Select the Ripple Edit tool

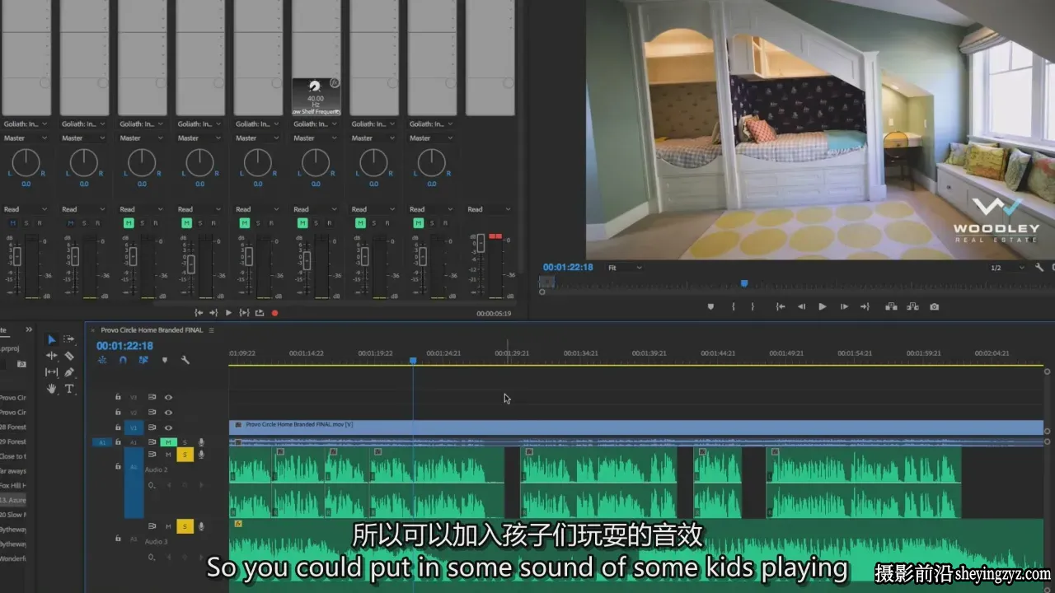tap(51, 356)
